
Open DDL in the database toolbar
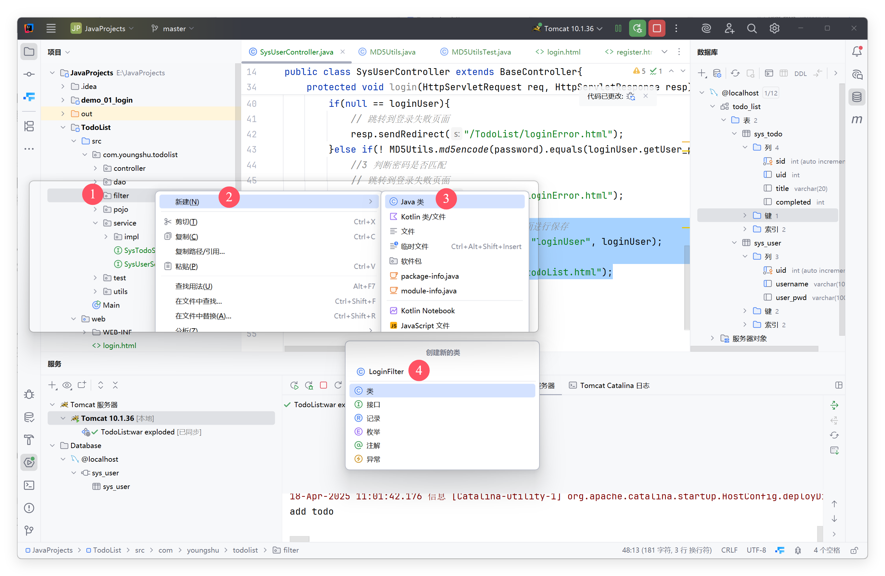pos(800,74)
